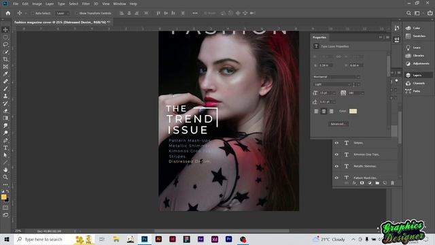Click the Advanced button in Properties
Viewport: 435px width, 245px height.
338,124
